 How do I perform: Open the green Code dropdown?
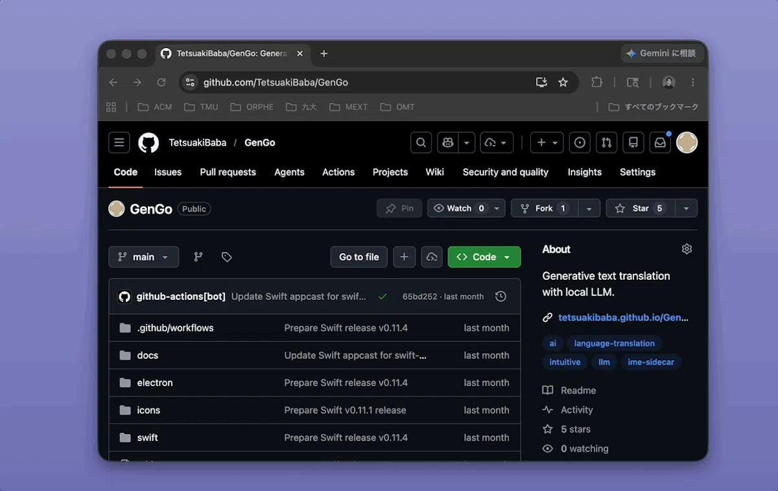[x=484, y=257]
